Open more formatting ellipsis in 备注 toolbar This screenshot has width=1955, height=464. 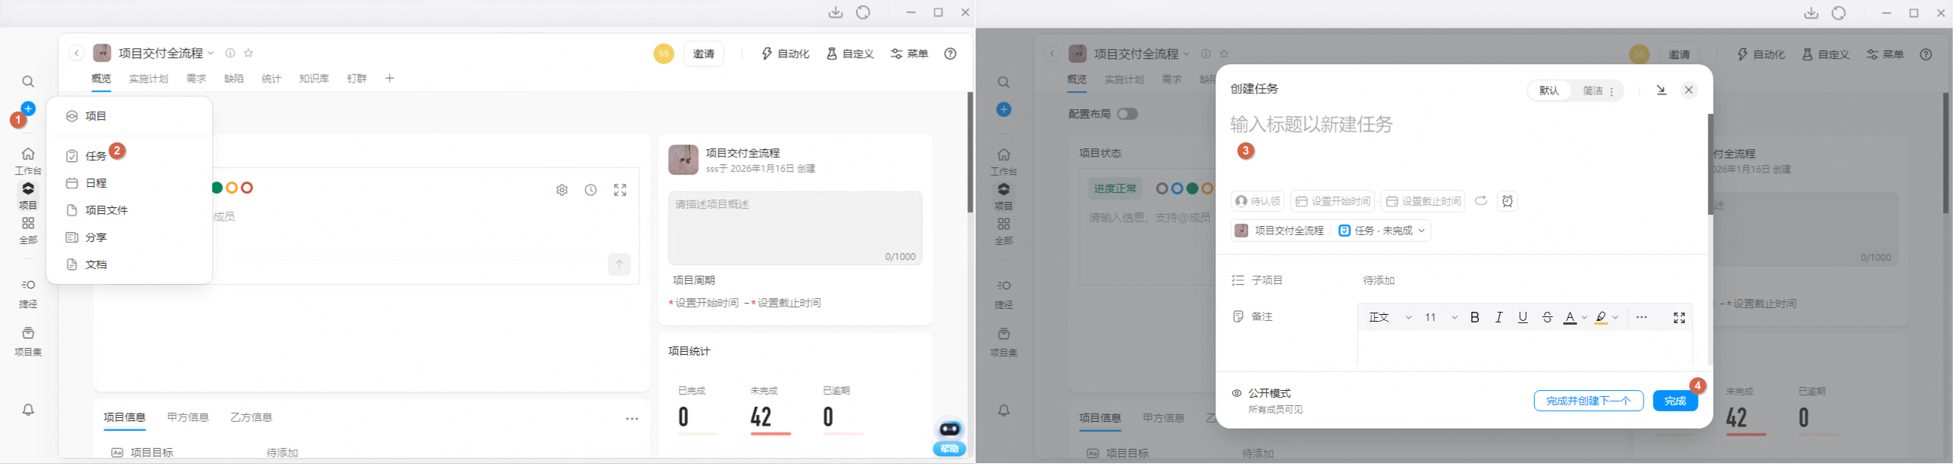coord(1642,318)
